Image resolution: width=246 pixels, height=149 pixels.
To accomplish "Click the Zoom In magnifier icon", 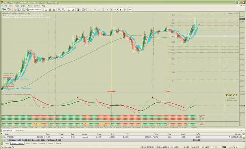I will [x=59, y=9].
